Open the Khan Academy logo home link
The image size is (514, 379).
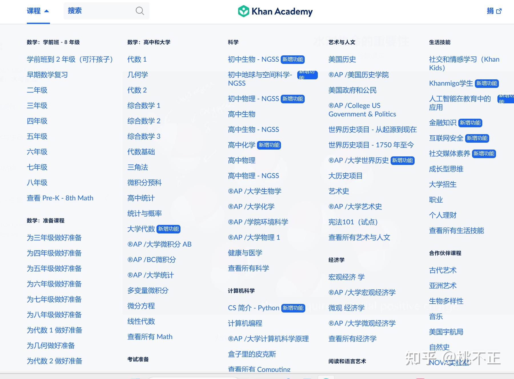coord(275,11)
